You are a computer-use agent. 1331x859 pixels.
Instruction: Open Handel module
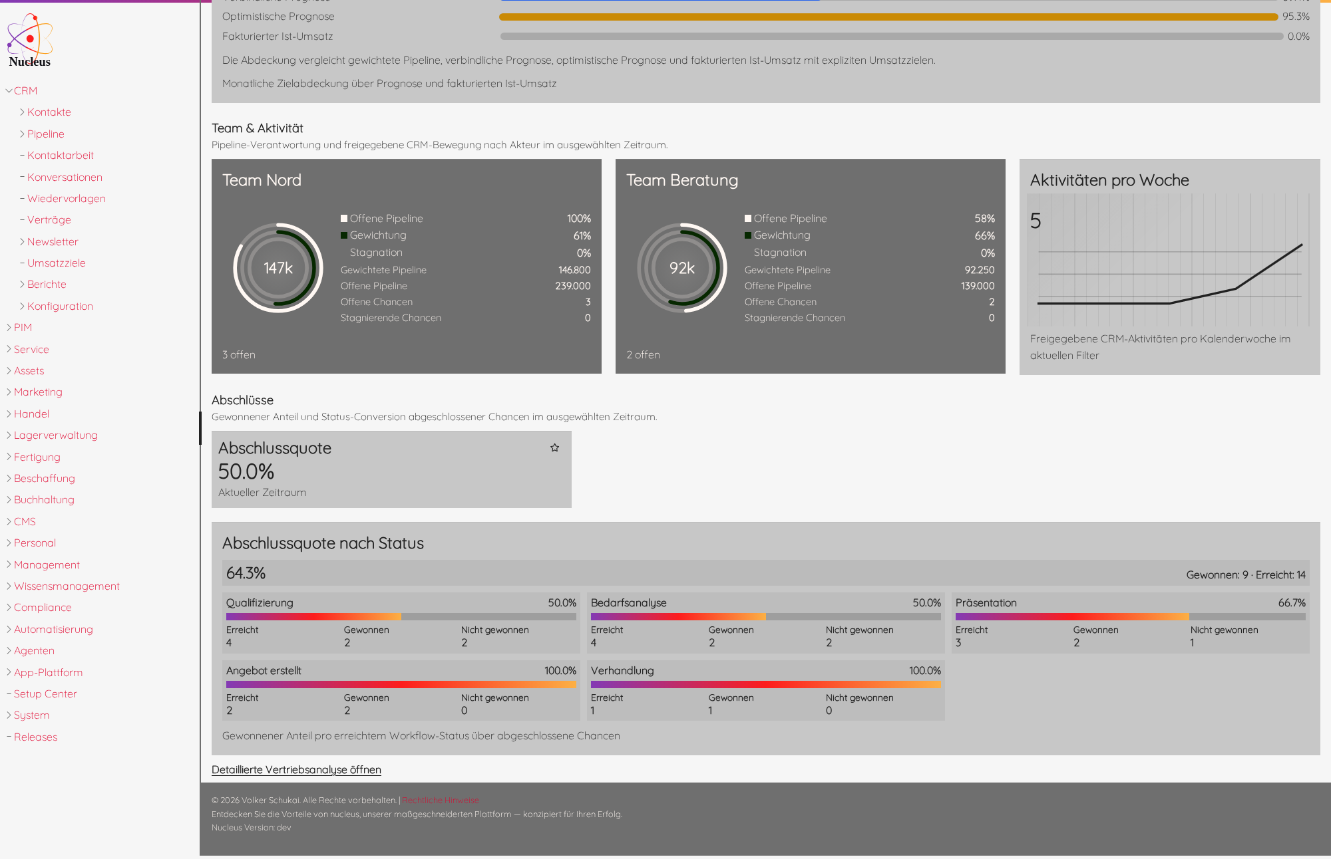(x=31, y=414)
